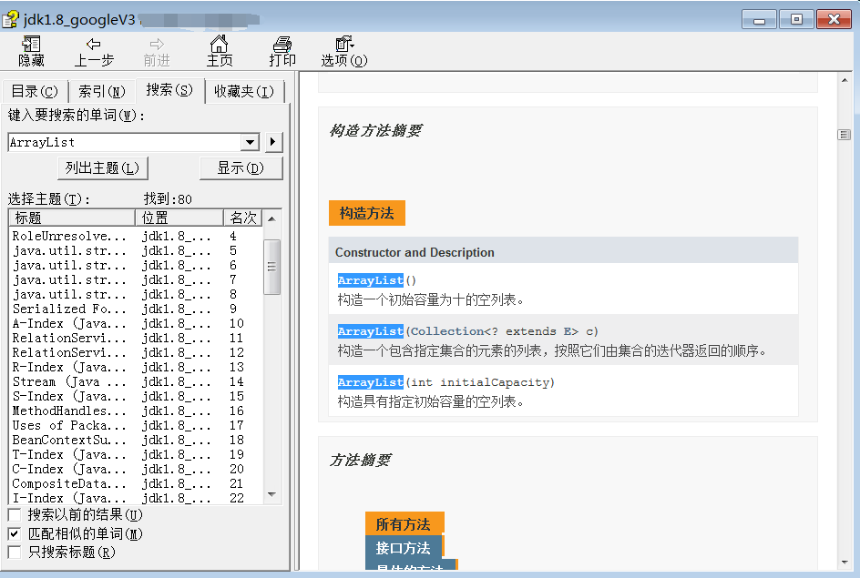Select the 接口方法 method tab
The image size is (860, 578).
[x=403, y=548]
